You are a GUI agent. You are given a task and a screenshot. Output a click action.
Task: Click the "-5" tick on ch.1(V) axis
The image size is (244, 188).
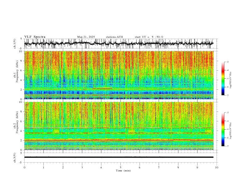pos(21,49)
